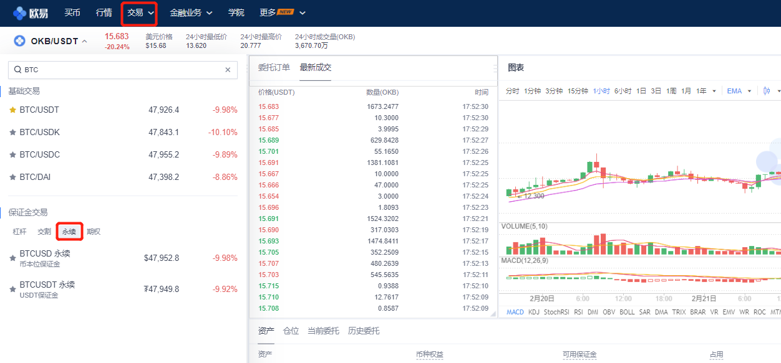
Task: Set chart interval to 1小时
Action: (601, 91)
